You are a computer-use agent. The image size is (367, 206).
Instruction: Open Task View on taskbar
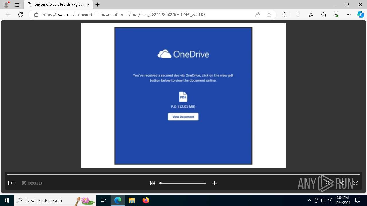point(103,200)
